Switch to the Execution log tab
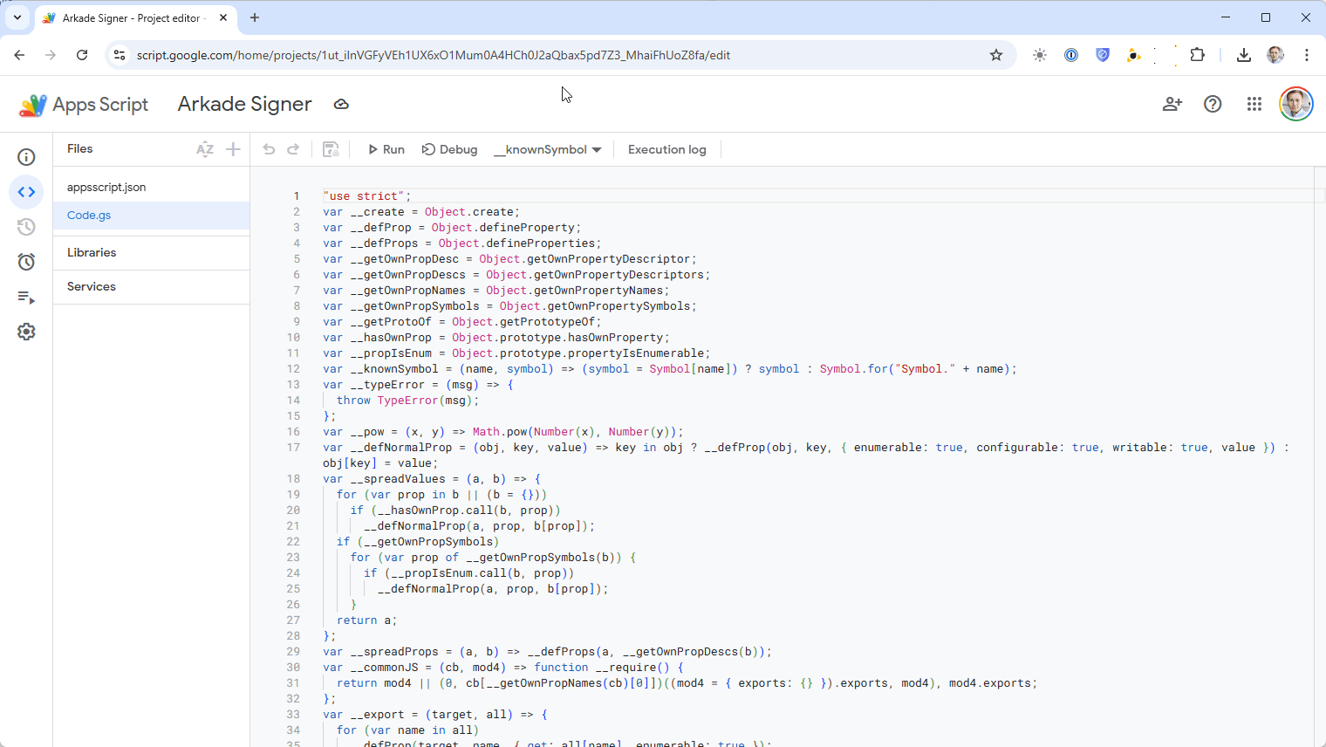The image size is (1326, 747). click(x=666, y=149)
